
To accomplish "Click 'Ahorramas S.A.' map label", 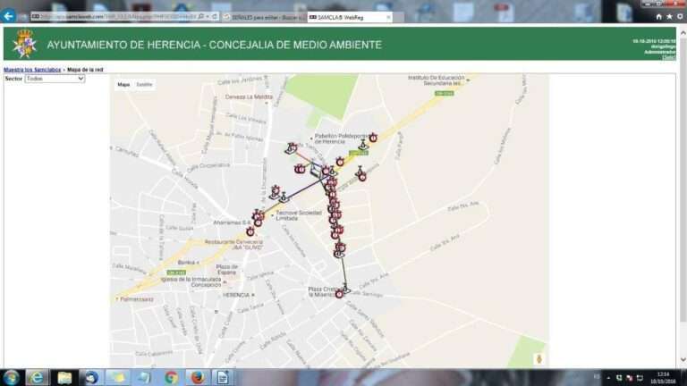I will coord(232,222).
